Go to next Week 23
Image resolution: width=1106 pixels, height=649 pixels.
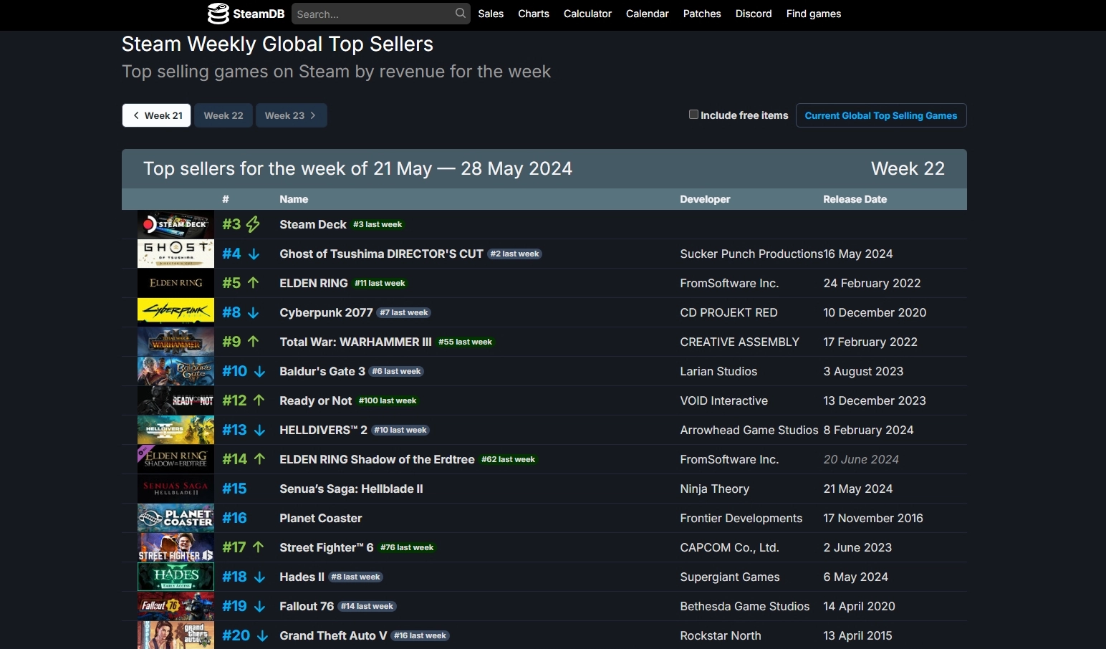(x=291, y=115)
